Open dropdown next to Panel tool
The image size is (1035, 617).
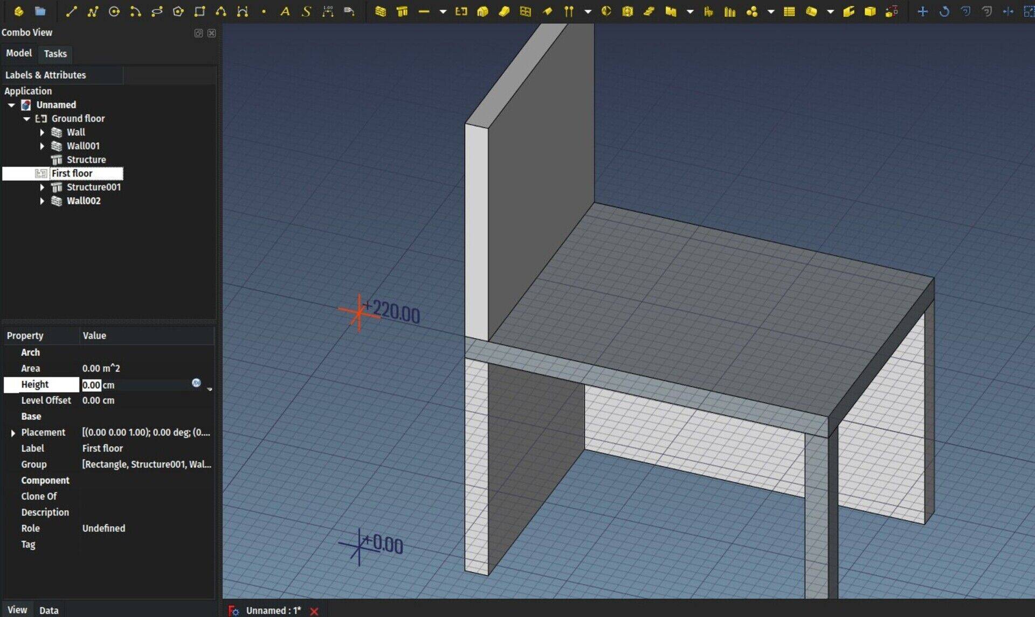coord(690,11)
